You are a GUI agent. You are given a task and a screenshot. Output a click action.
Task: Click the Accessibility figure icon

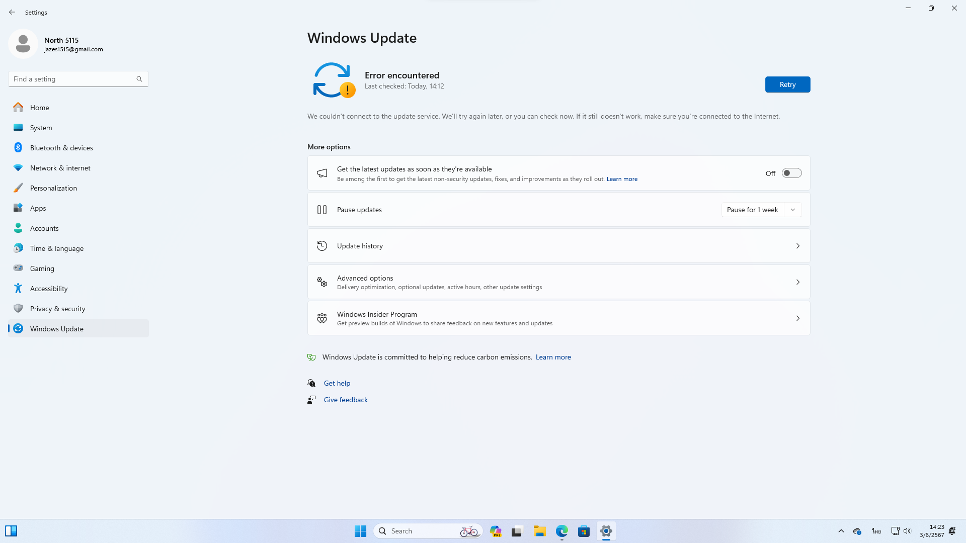point(18,288)
